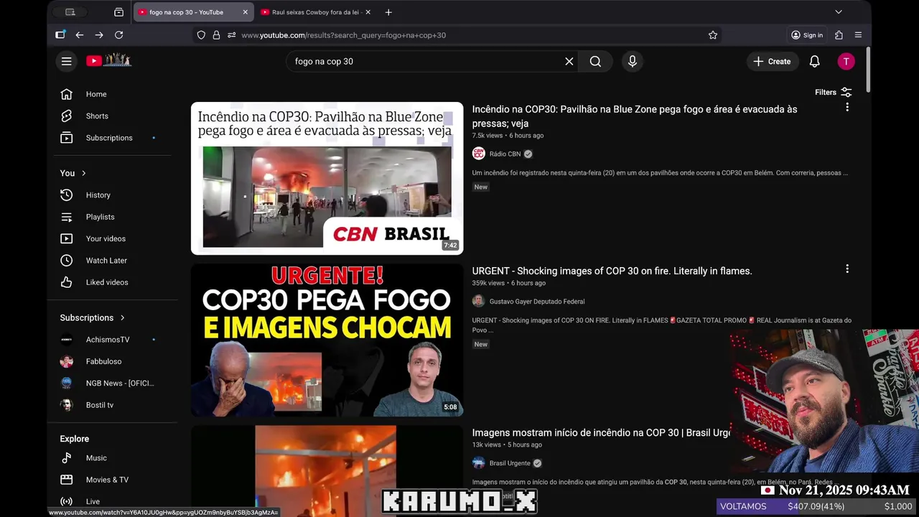Open the Rádio CBN channel
919x517 pixels.
click(x=505, y=154)
